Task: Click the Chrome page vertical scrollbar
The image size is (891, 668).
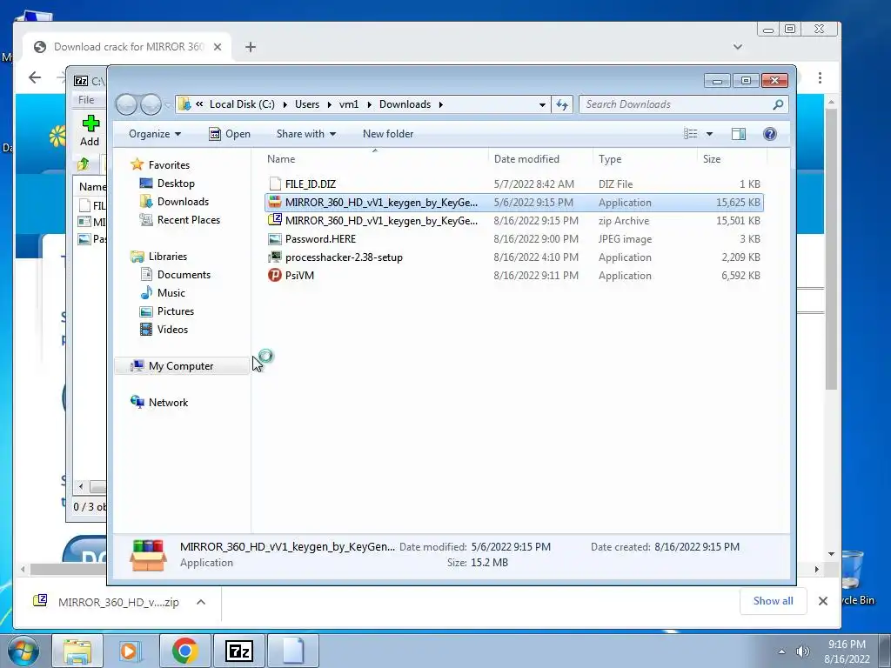Action: tap(831, 250)
